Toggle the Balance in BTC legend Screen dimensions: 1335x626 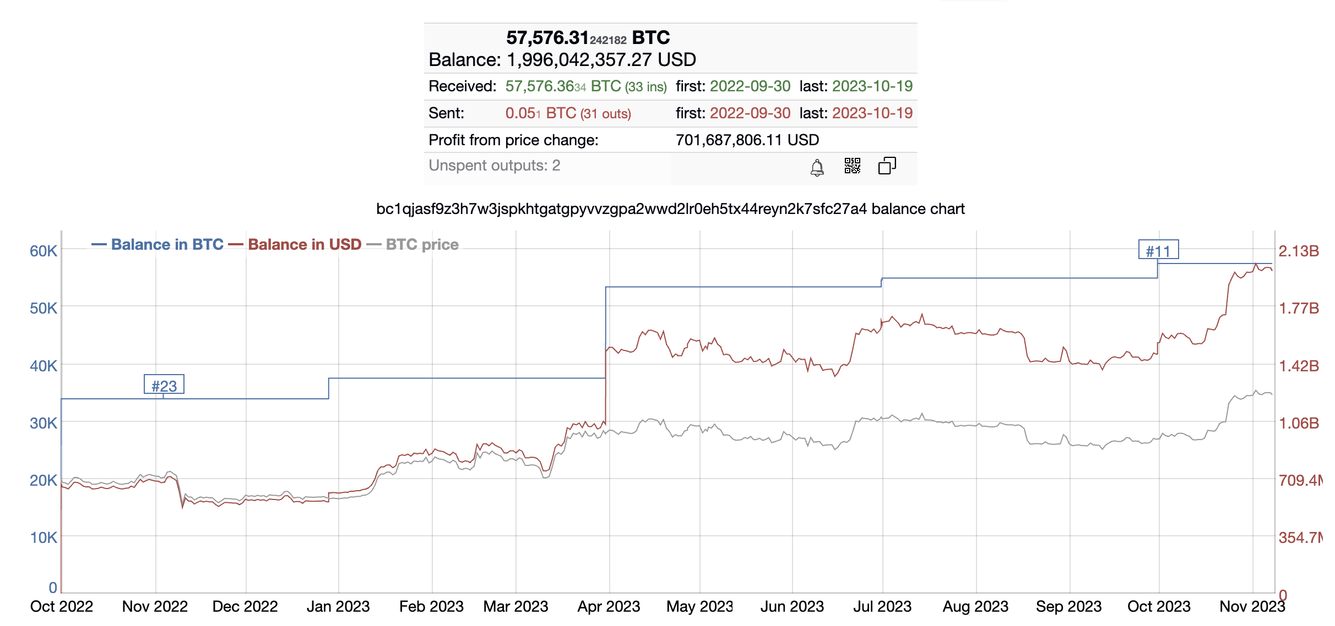pos(158,244)
